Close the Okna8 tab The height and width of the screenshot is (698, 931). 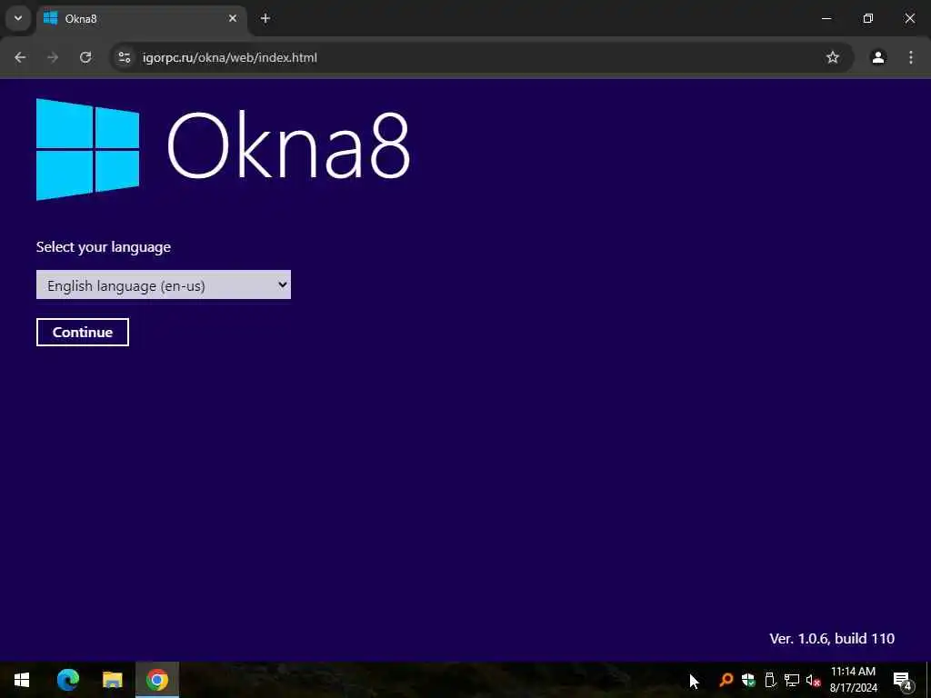pos(233,18)
